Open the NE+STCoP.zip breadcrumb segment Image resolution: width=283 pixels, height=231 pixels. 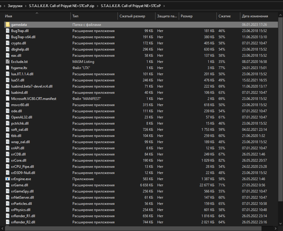[61, 6]
